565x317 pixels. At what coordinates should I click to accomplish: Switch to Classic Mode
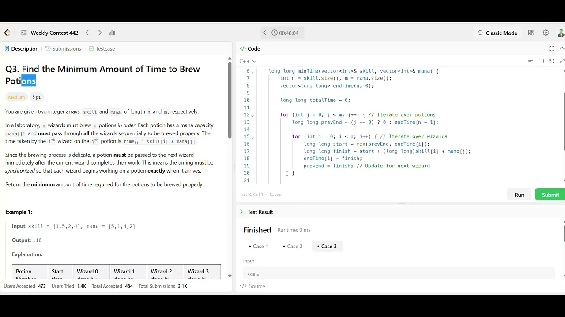pyautogui.click(x=497, y=33)
